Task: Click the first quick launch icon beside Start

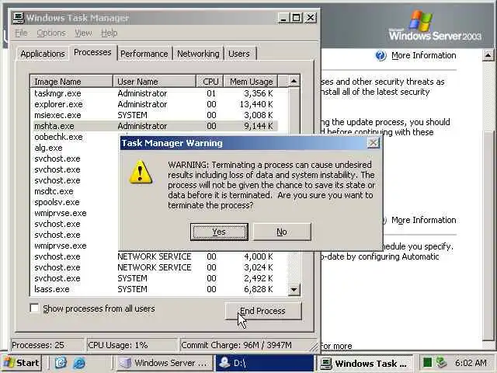Action: click(61, 363)
